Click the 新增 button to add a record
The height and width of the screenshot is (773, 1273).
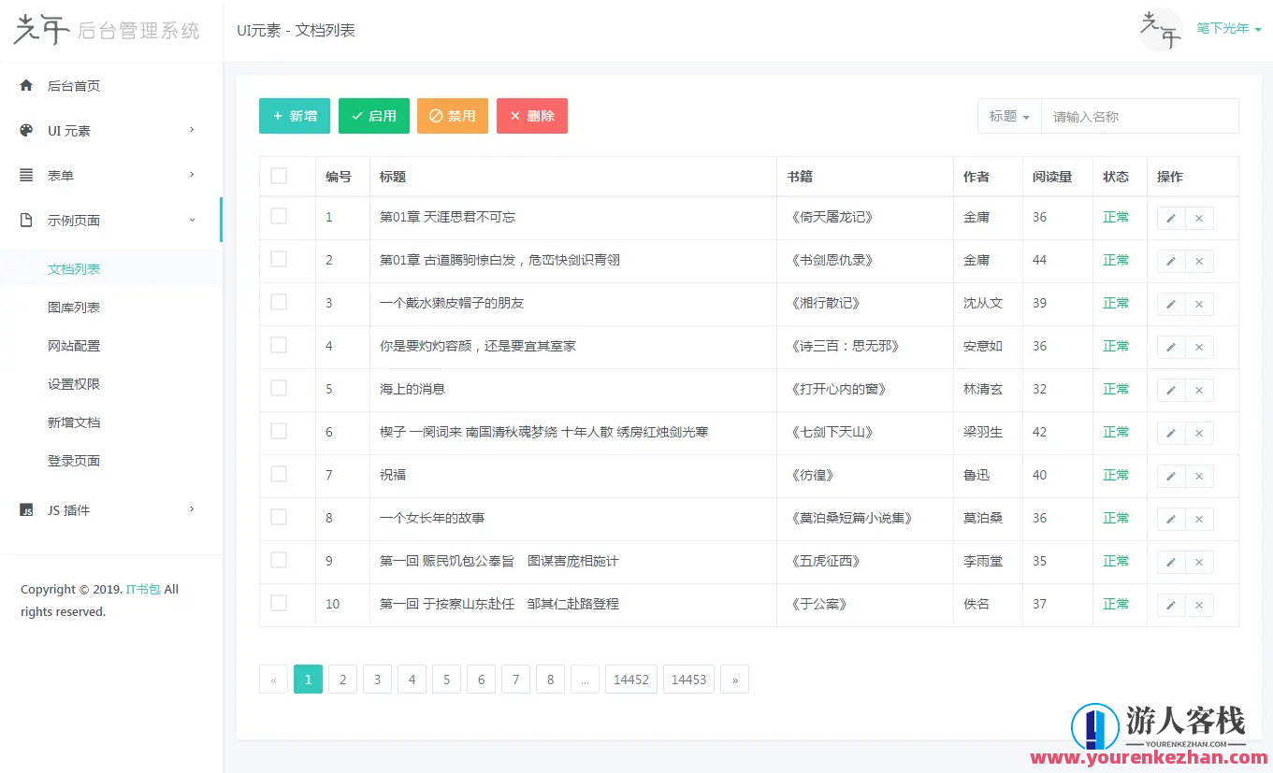(x=294, y=116)
